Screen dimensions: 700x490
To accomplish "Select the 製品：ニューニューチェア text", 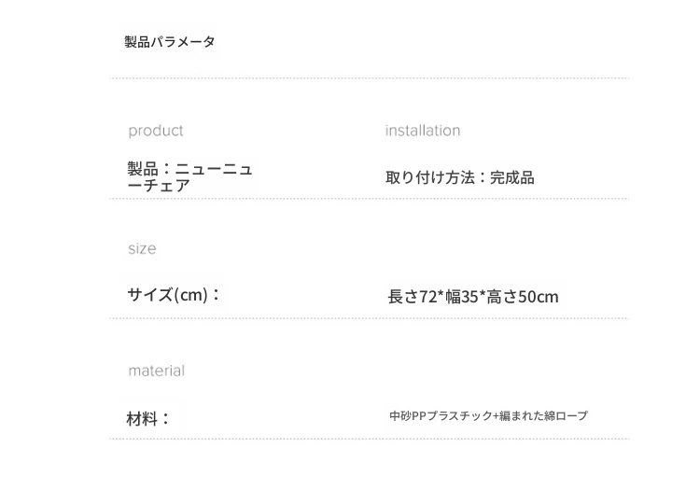I will [x=190, y=177].
